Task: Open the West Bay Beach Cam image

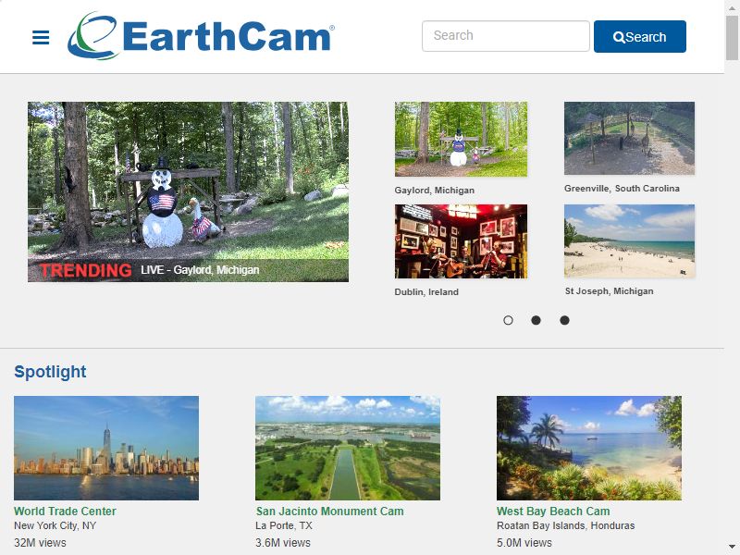Action: 589,448
